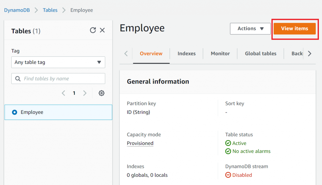Image resolution: width=322 pixels, height=185 pixels.
Task: Click the search magnifier icon
Action: [x=18, y=79]
